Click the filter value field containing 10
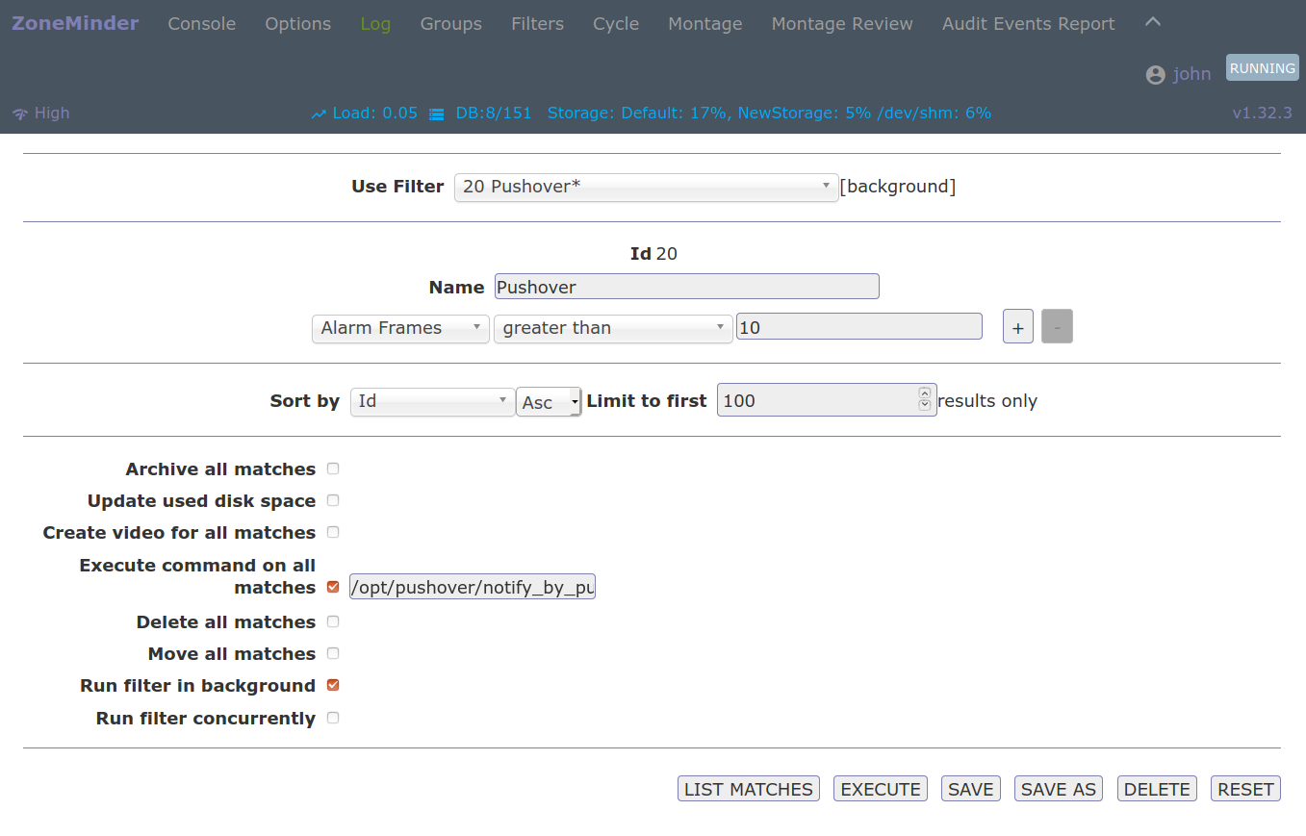Screen dimensions: 1306x836 (859, 327)
